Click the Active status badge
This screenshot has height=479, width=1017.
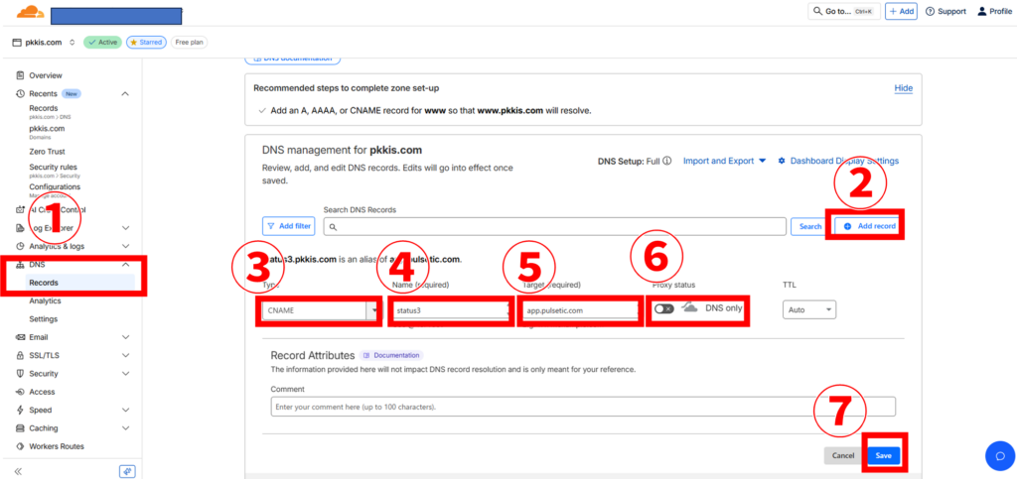(102, 42)
